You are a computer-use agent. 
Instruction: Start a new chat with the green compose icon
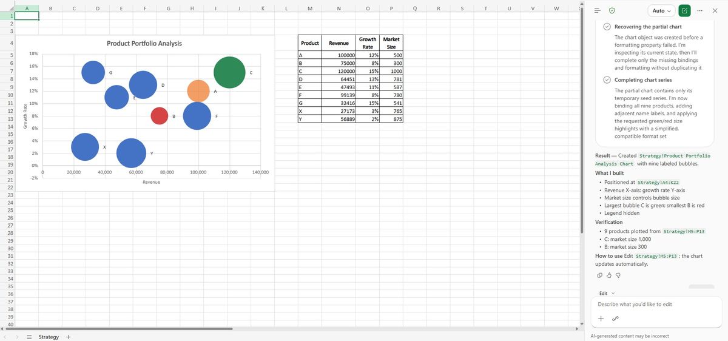coord(685,11)
